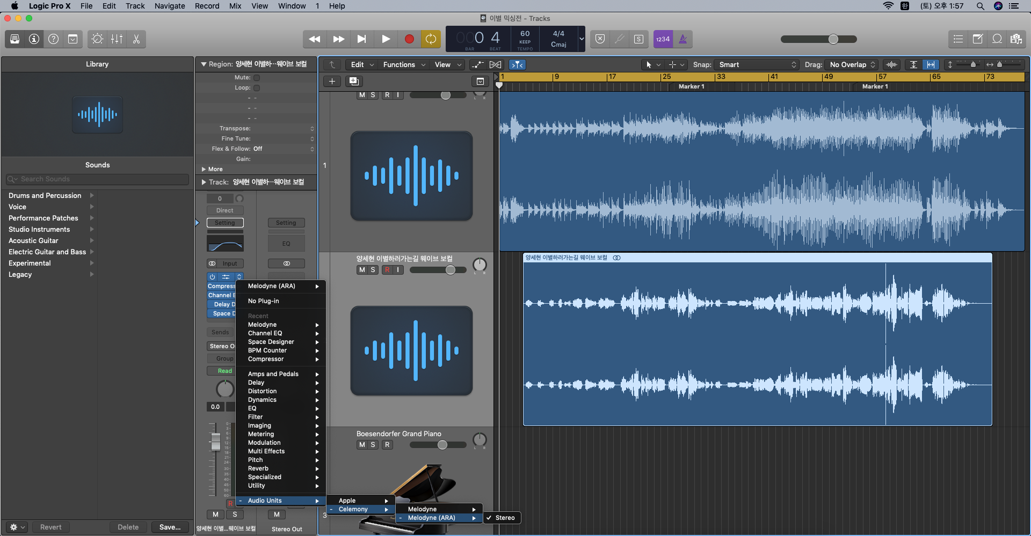The height and width of the screenshot is (536, 1031).
Task: Rewind the playhead
Action: click(x=315, y=39)
